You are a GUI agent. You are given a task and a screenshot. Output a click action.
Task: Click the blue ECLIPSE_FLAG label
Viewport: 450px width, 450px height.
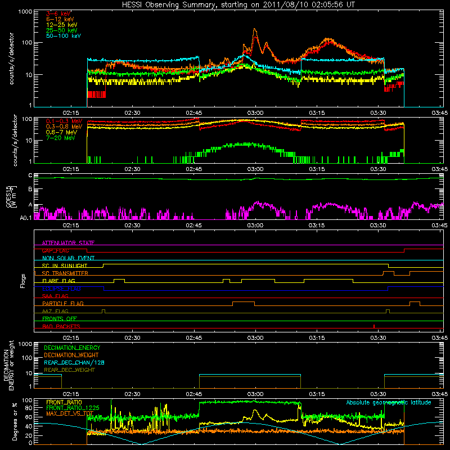pos(61,289)
